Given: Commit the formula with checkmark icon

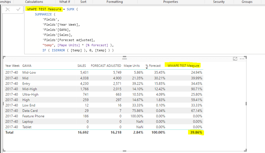Looking at the screenshot, I should click(x=18, y=9).
